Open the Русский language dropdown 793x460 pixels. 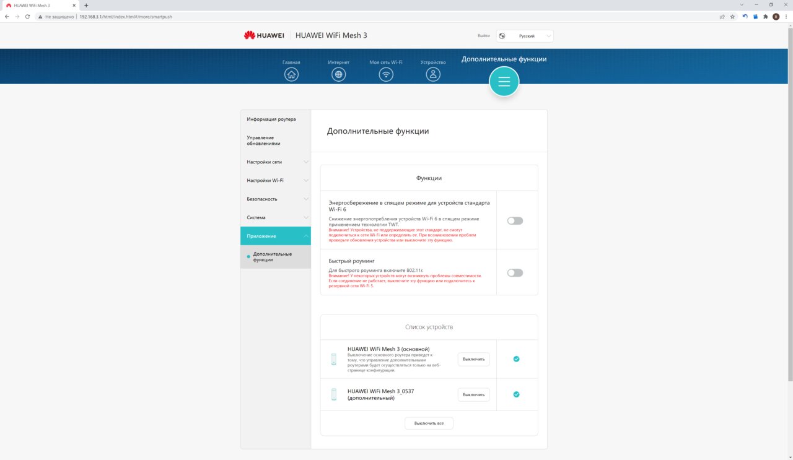tap(525, 36)
